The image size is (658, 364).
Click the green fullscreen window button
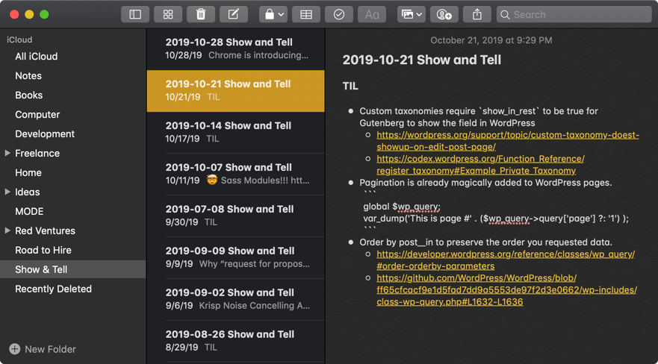[44, 14]
